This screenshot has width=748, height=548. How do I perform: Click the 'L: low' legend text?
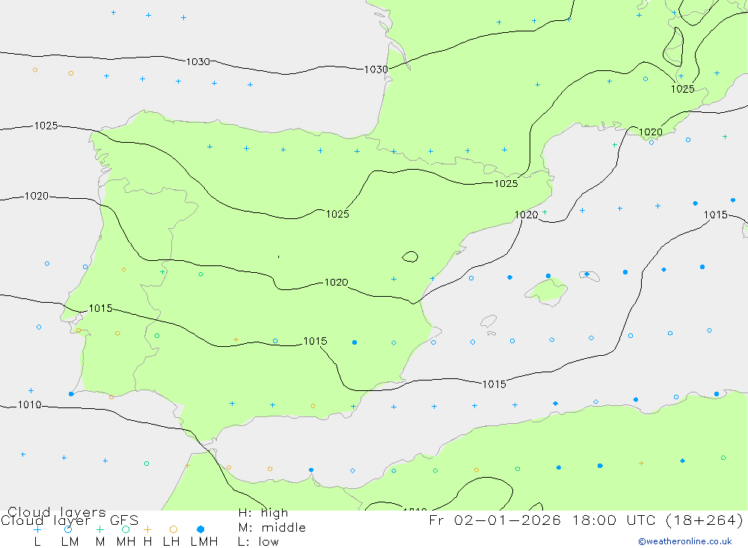coord(258,542)
